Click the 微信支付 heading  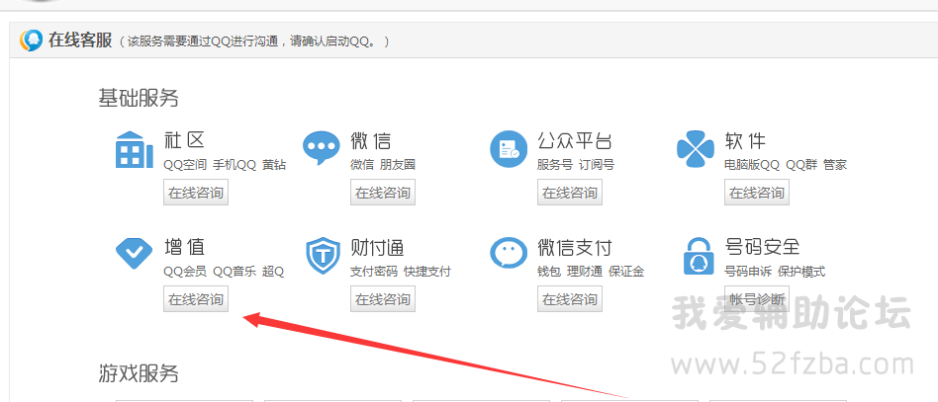pos(575,247)
